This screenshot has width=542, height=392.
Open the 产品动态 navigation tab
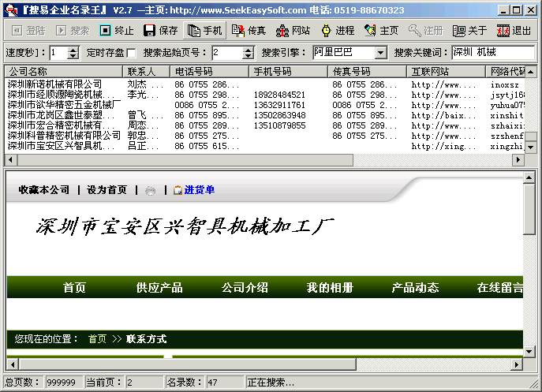click(415, 288)
